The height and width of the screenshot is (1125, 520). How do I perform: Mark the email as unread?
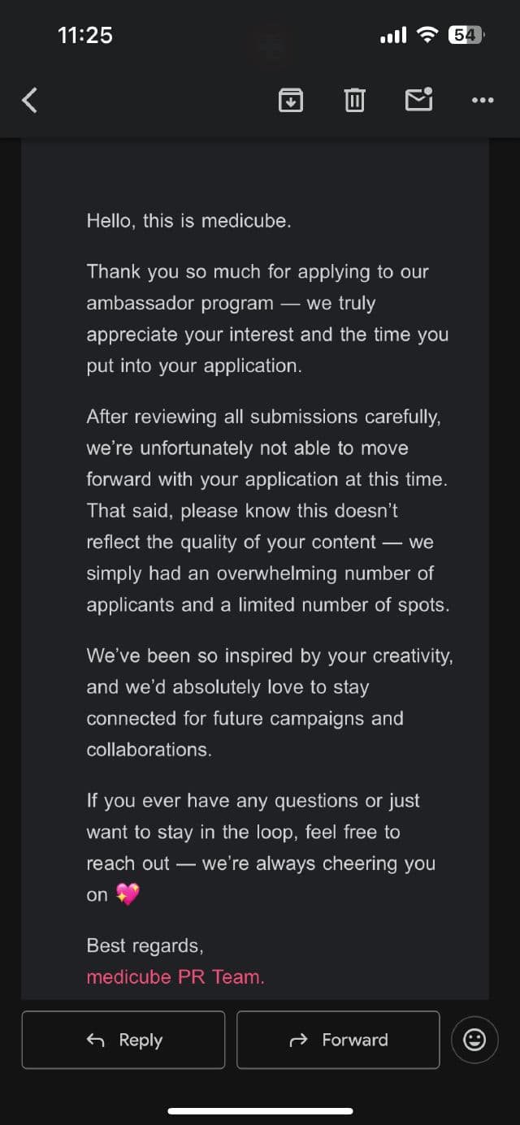pyautogui.click(x=418, y=99)
